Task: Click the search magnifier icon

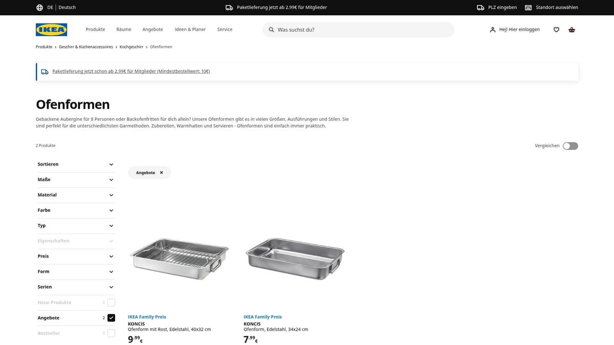Action: click(x=271, y=30)
